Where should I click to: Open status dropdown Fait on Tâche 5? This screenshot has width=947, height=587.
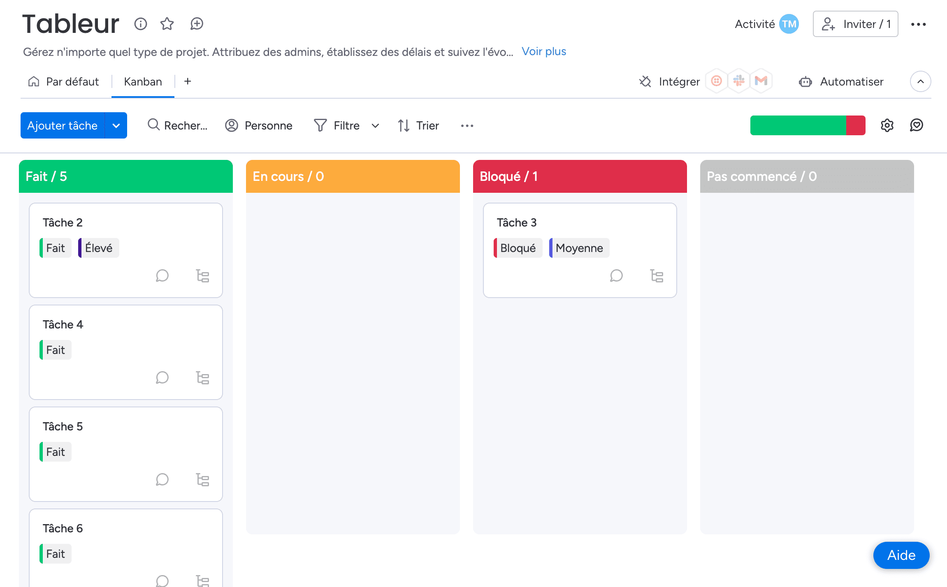point(56,452)
